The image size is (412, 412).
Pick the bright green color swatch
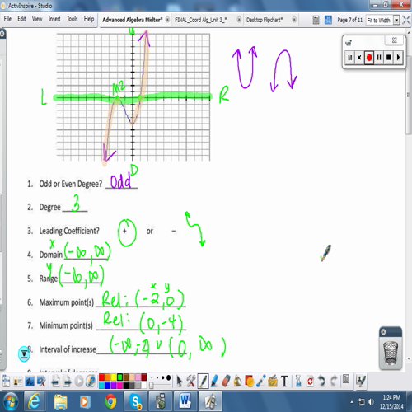[x=119, y=377]
